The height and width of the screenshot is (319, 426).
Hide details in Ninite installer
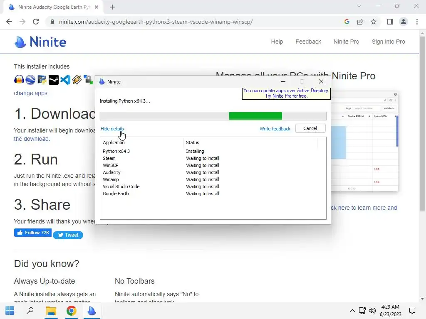(112, 129)
